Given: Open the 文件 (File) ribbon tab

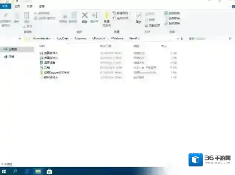Looking at the screenshot, I should point(5,6).
